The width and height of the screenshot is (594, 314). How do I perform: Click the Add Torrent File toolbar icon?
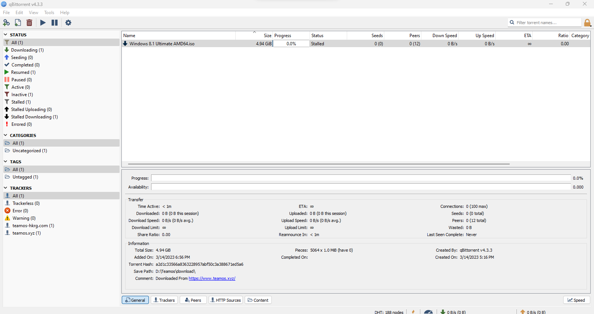[x=18, y=23]
